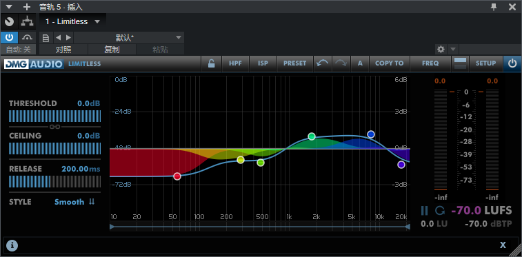Open the 默认 preset dropdown

coord(128,38)
